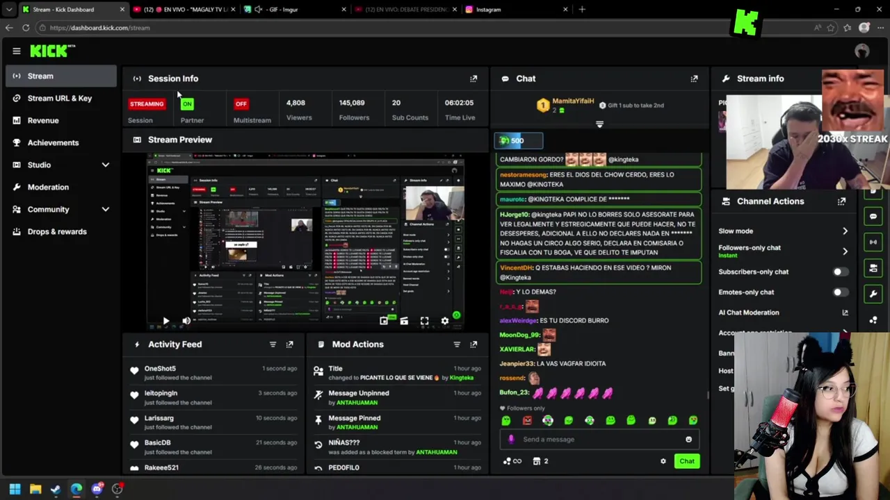
Task: Pop out the Session Info panel
Action: point(474,78)
